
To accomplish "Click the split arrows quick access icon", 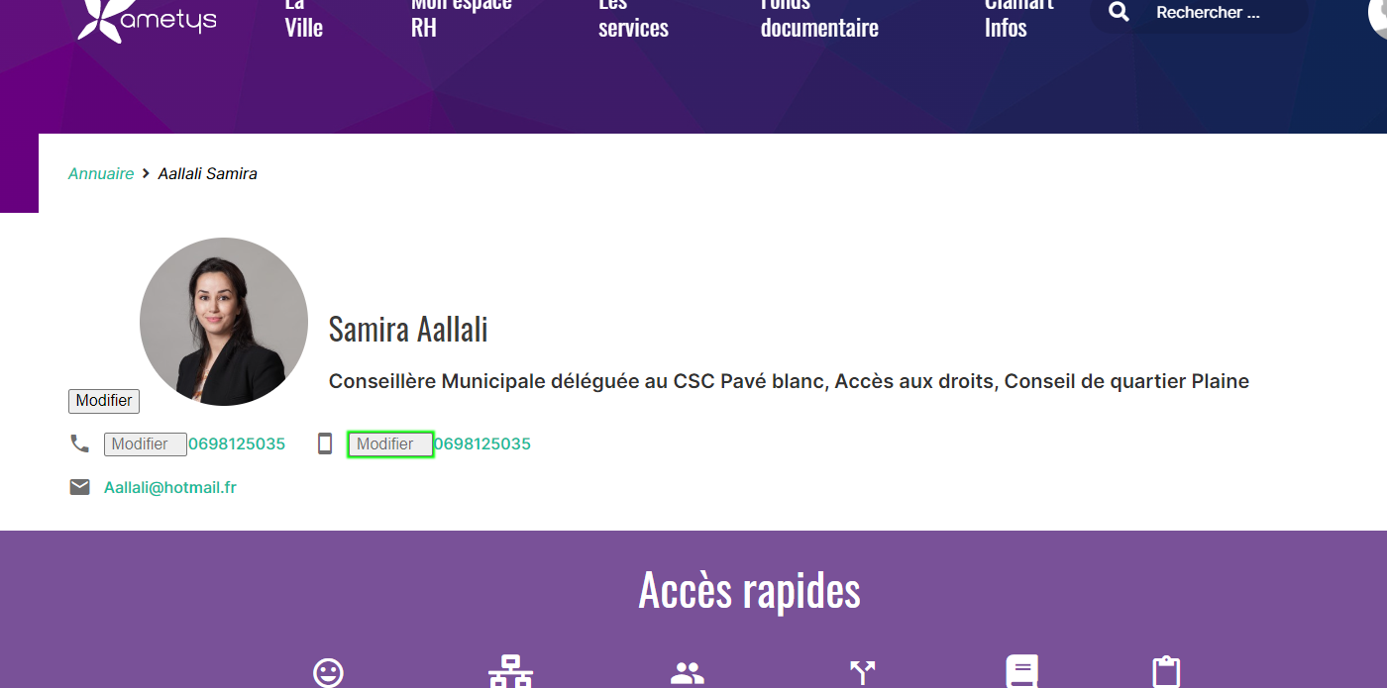I will (863, 673).
